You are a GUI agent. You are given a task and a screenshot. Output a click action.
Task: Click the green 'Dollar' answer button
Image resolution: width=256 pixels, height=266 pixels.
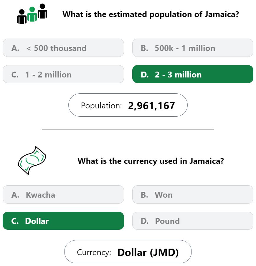click(63, 221)
